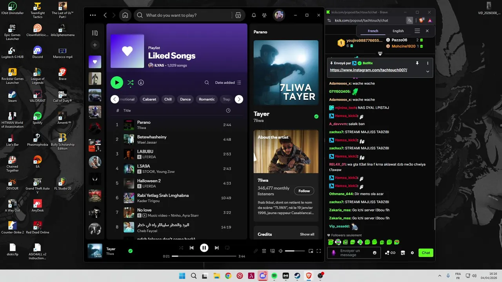Image resolution: width=502 pixels, height=282 pixels.
Task: Collapse Your Library sidebar icon
Action: tap(95, 33)
